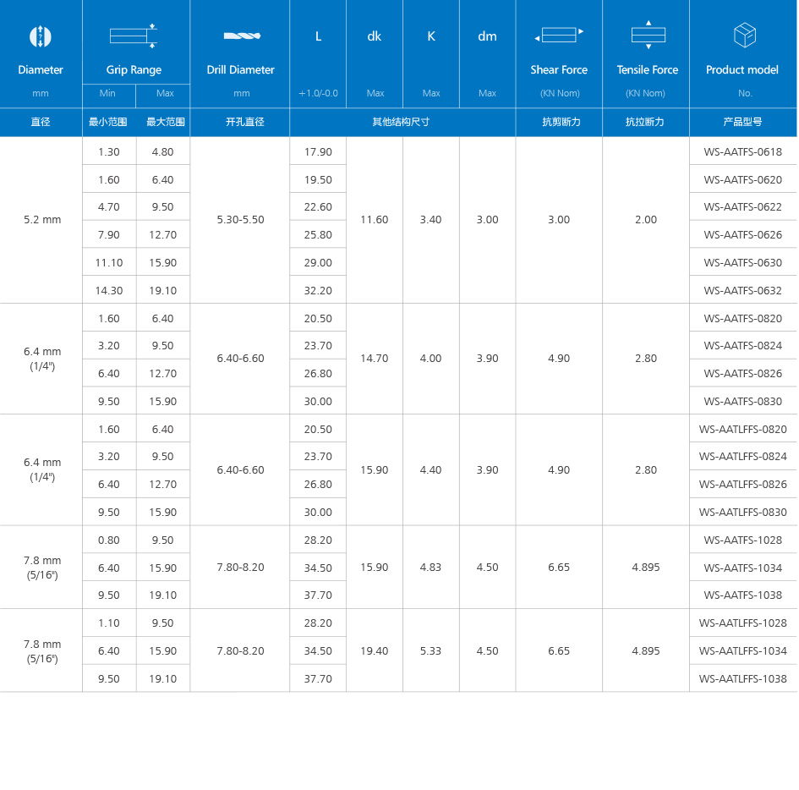
Task: Choose product model WS-AATFS-1034
Action: coord(742,568)
